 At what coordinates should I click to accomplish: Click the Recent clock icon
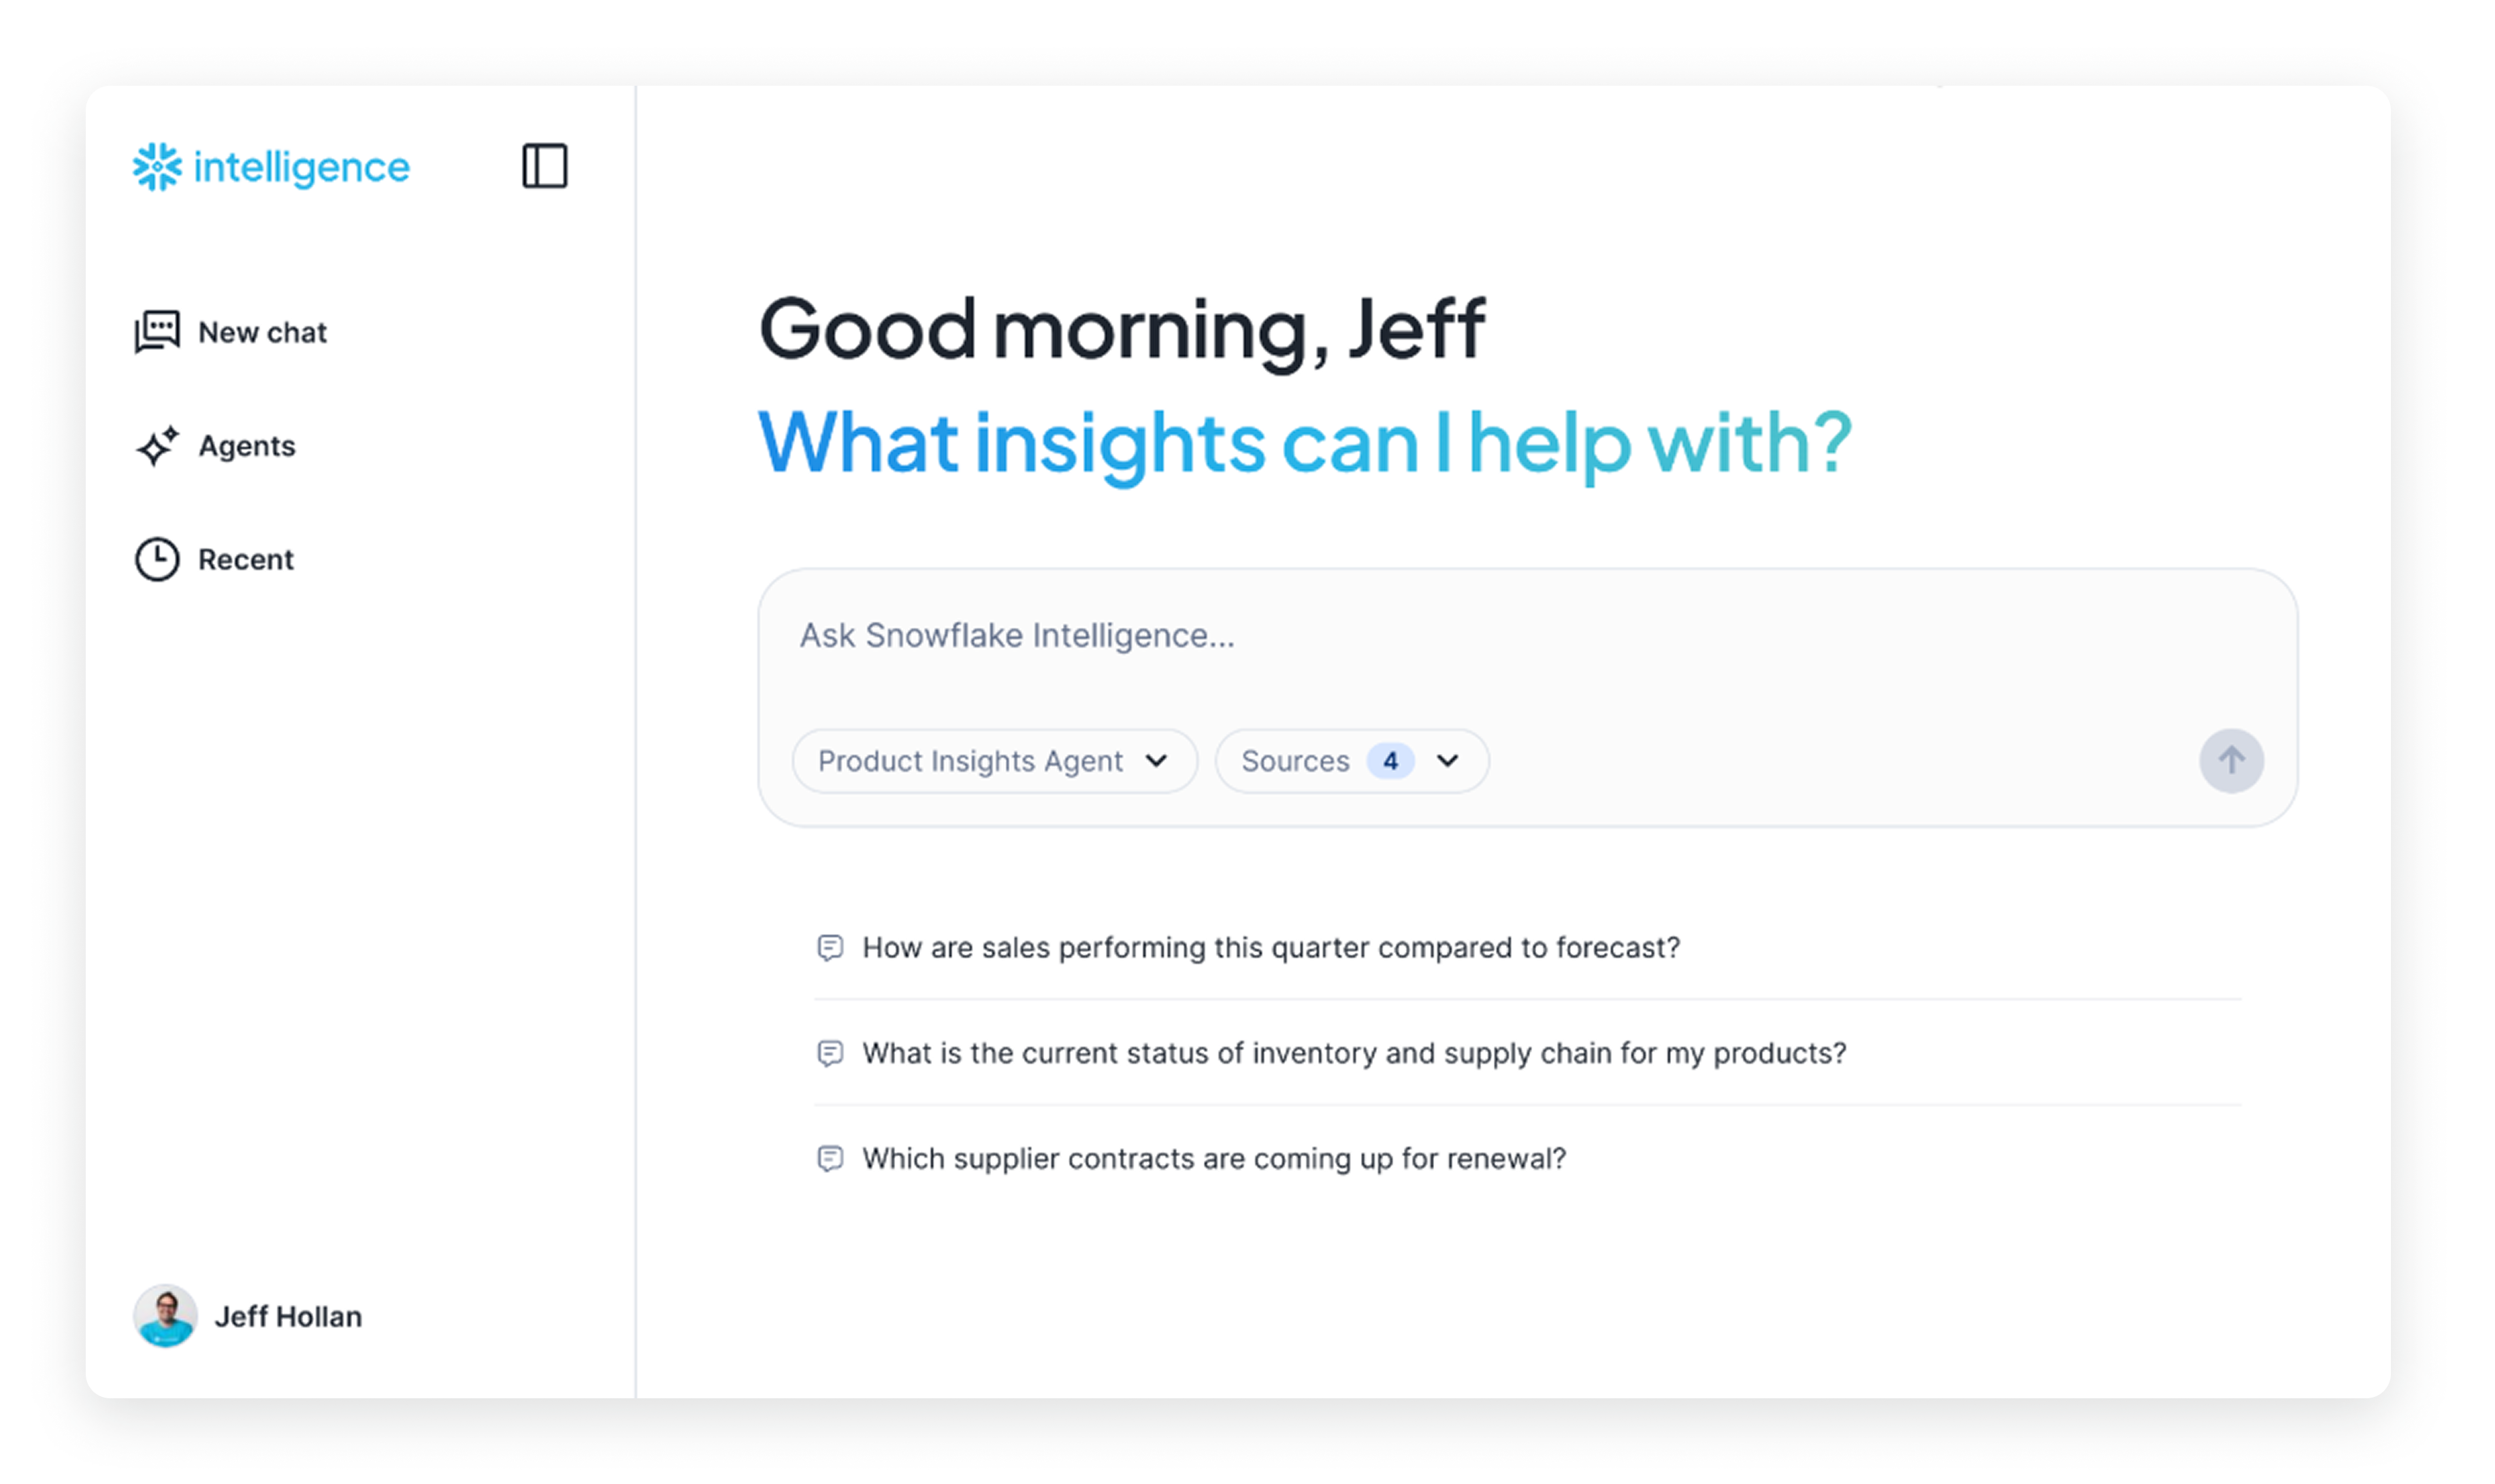pos(157,559)
